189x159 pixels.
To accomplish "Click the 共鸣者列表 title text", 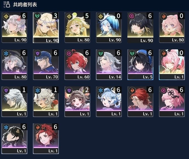I will tap(25, 5).
